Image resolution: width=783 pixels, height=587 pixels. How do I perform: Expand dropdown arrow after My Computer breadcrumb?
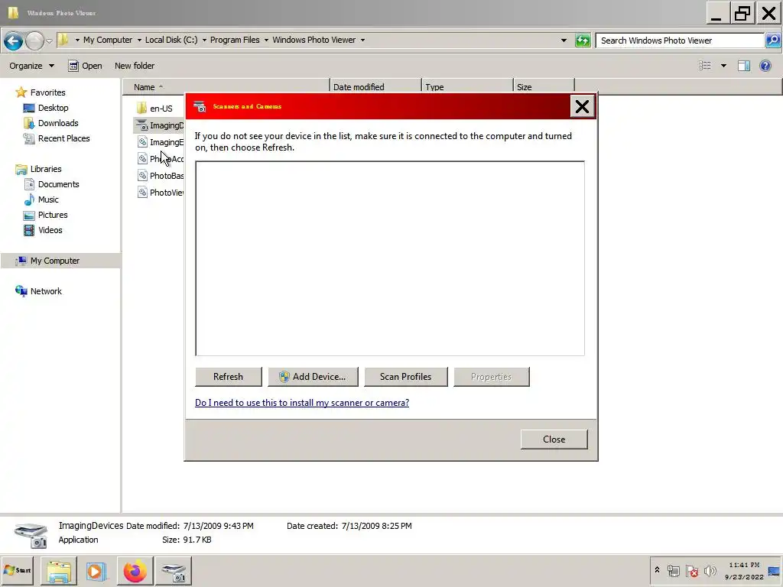(139, 40)
